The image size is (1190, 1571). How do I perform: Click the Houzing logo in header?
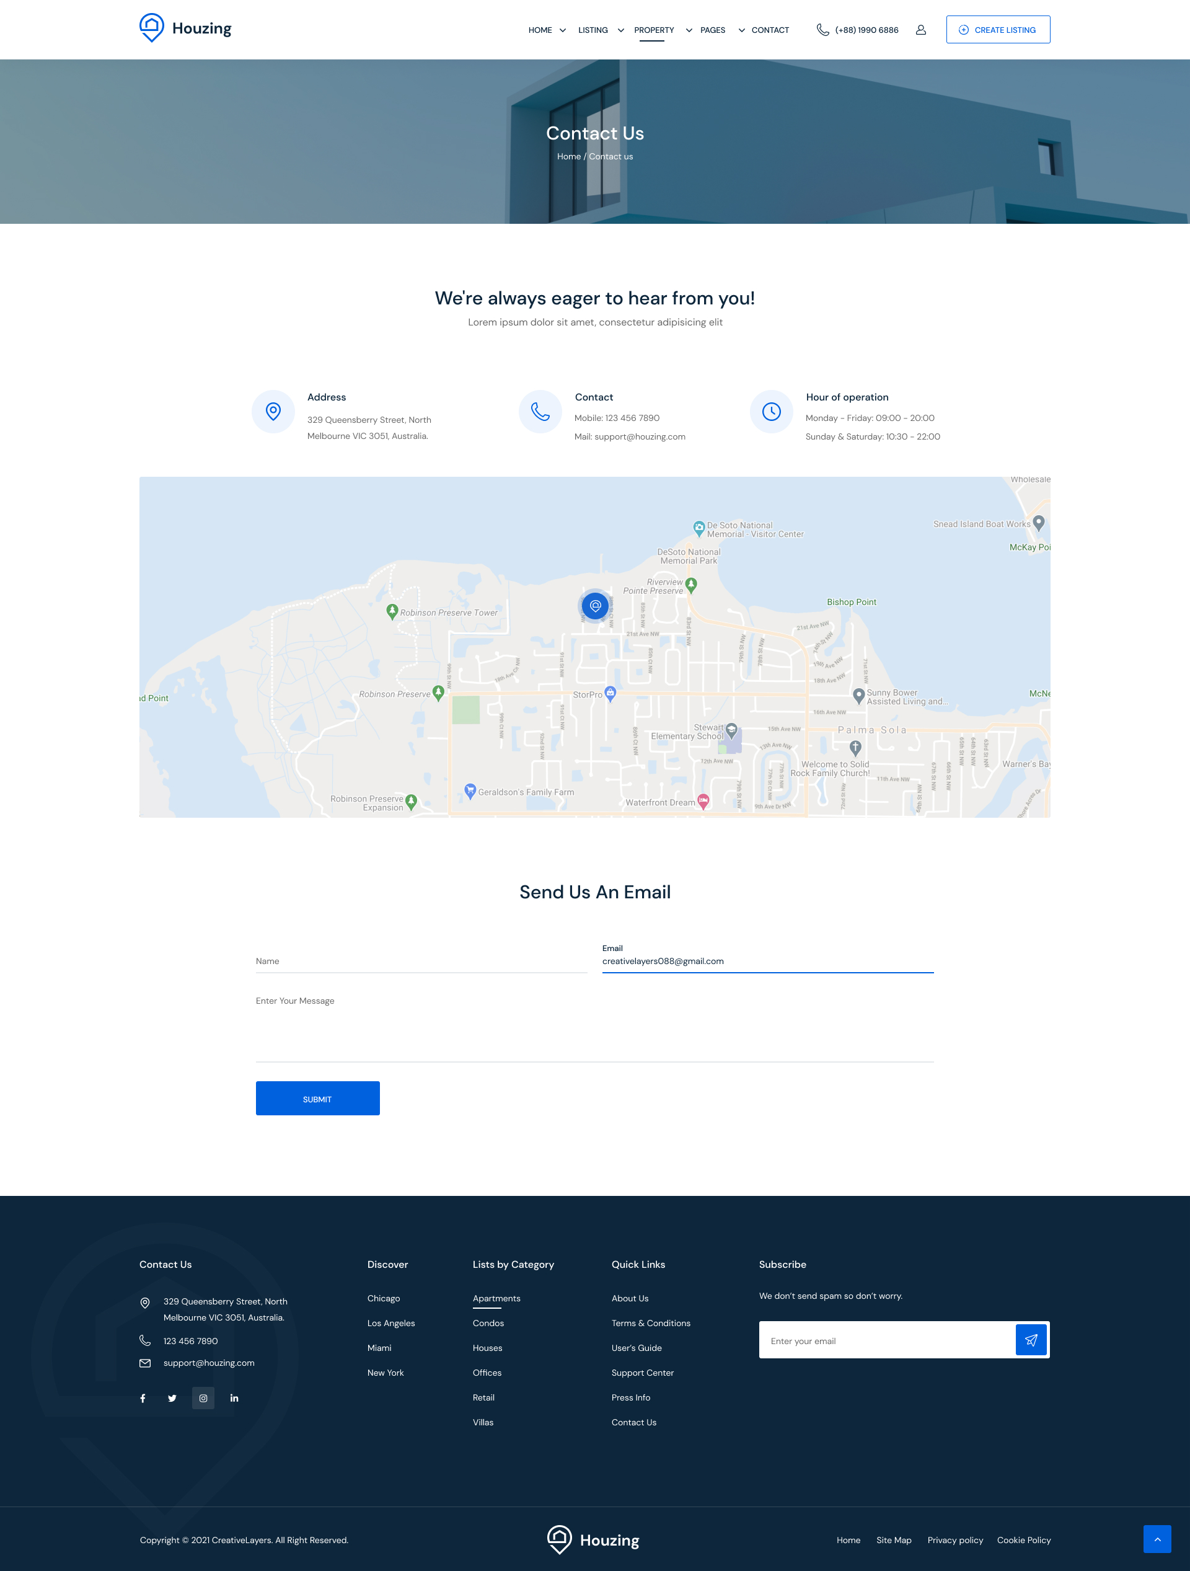point(185,29)
